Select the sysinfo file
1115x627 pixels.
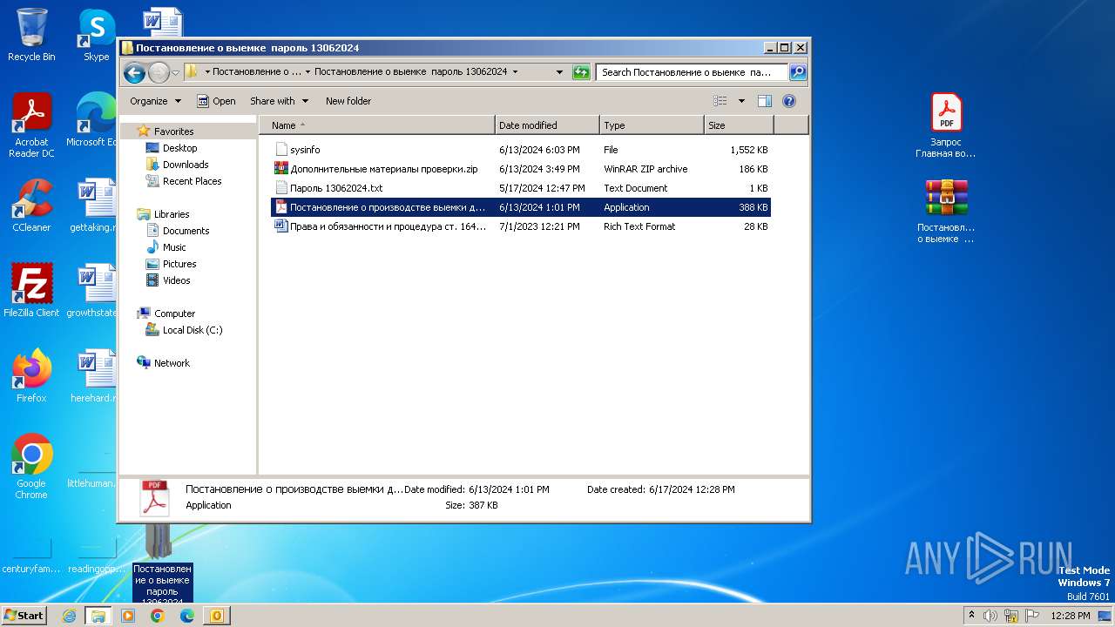tap(521, 150)
